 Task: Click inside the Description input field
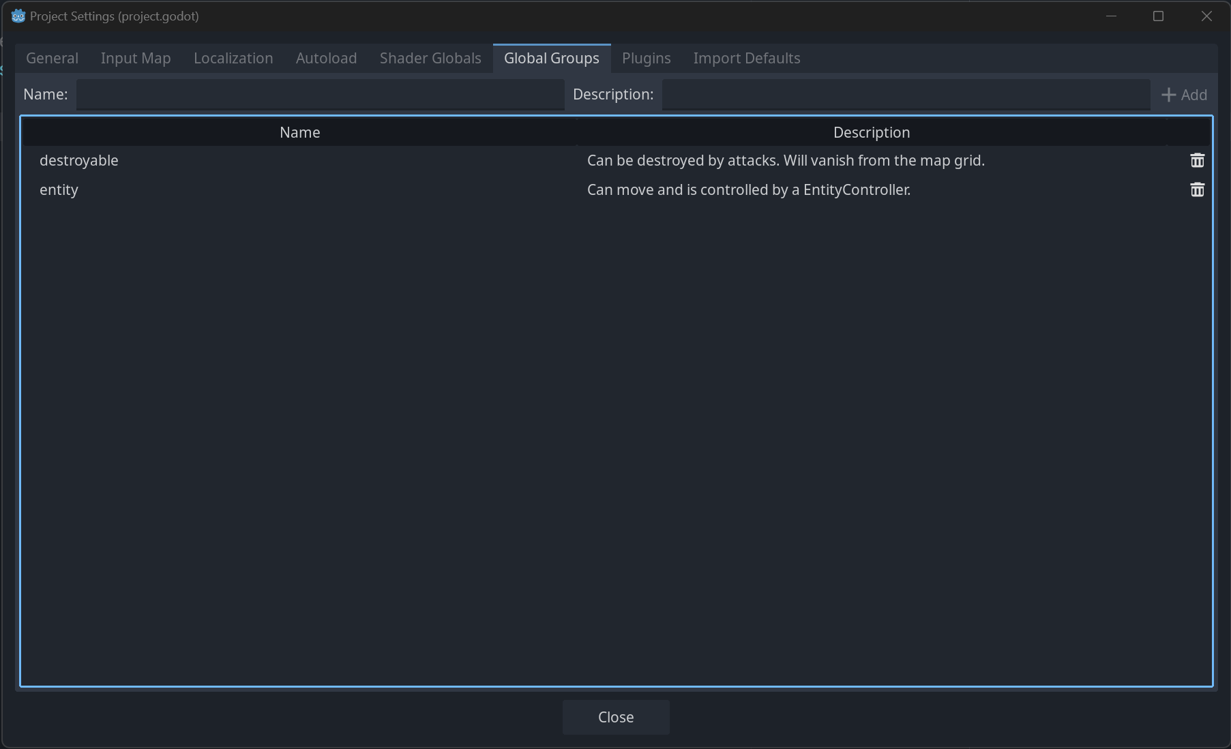click(x=905, y=94)
